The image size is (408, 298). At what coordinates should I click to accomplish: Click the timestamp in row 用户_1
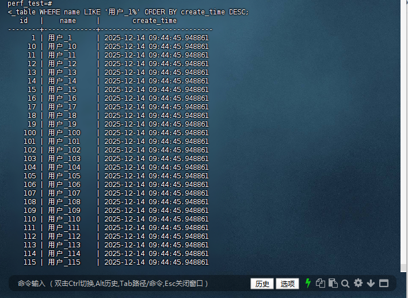pyautogui.click(x=157, y=38)
